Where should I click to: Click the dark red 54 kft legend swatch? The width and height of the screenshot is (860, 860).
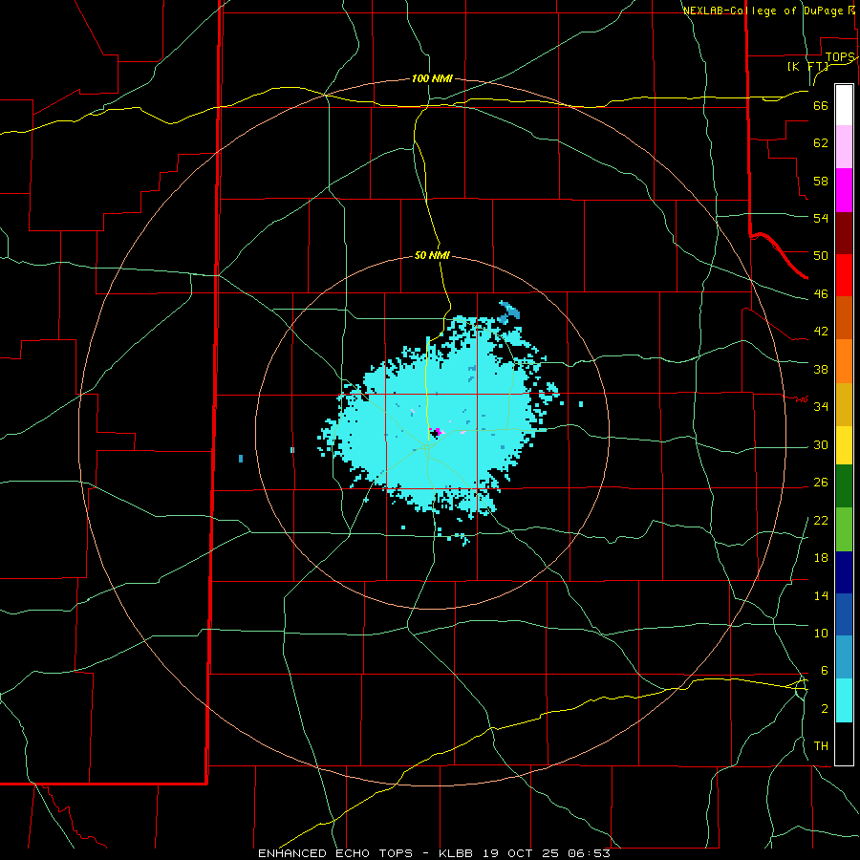tap(844, 233)
